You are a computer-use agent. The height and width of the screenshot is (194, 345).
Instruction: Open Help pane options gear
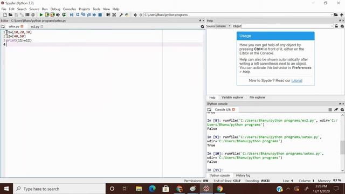(x=342, y=26)
